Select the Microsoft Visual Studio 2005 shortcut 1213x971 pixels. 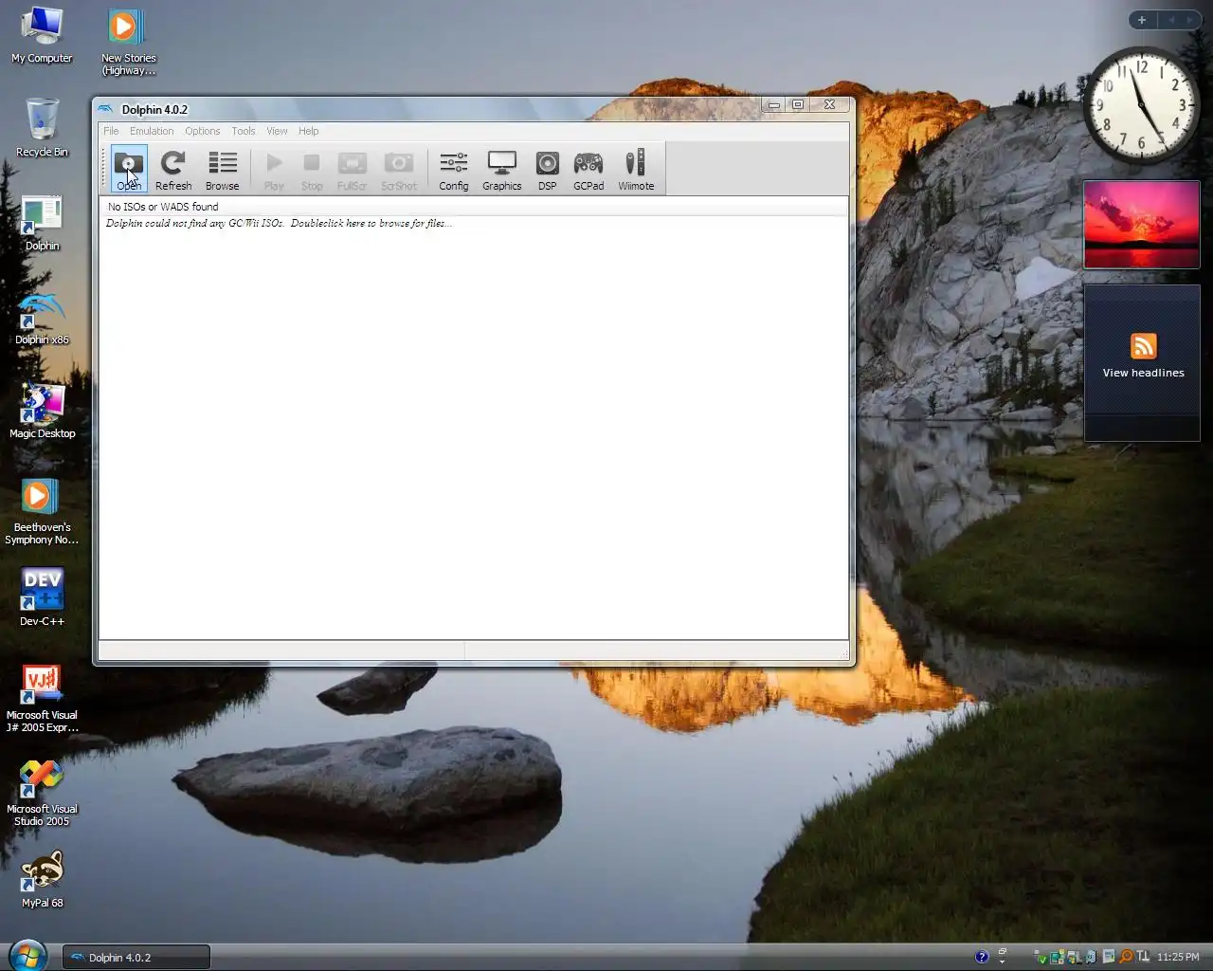[x=42, y=793]
